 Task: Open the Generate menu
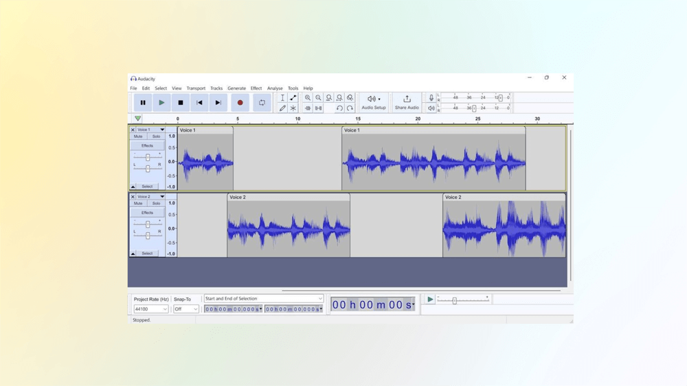236,88
